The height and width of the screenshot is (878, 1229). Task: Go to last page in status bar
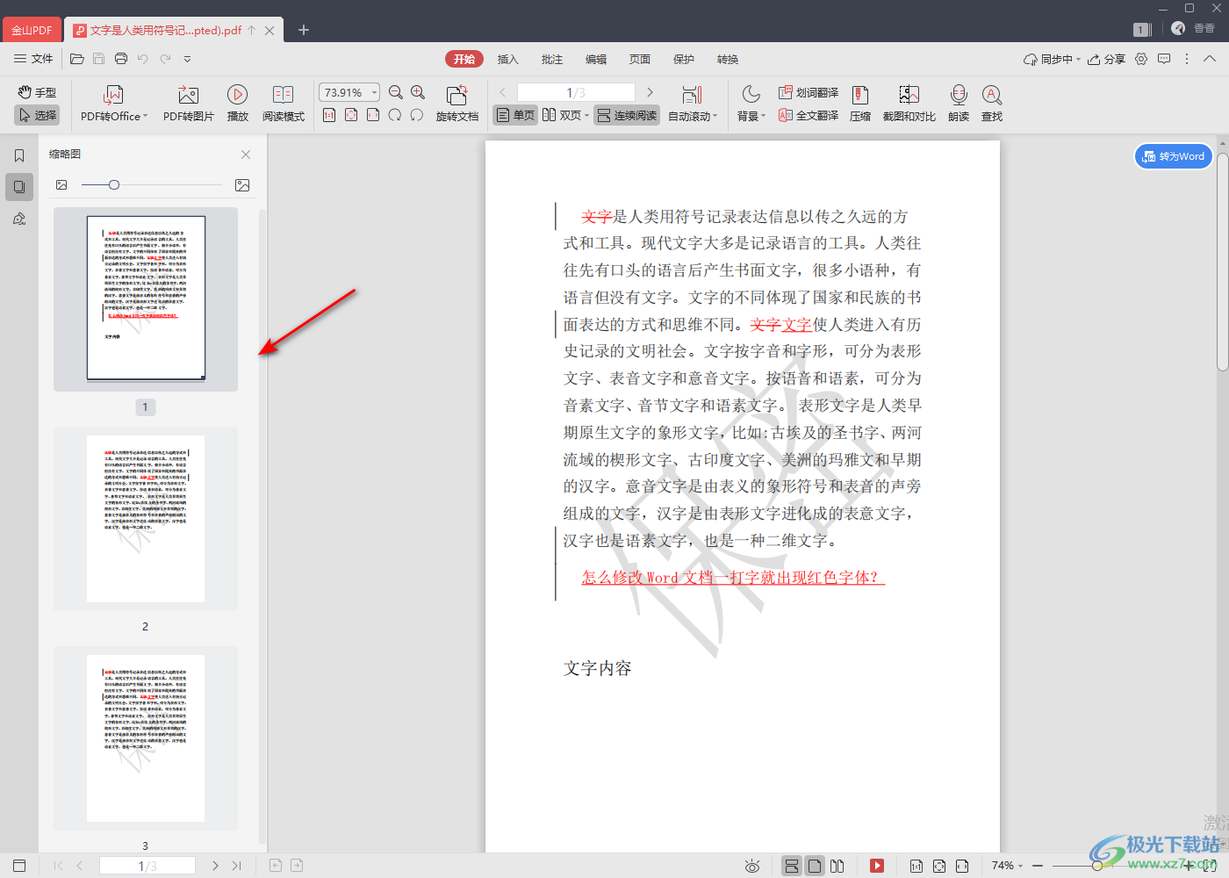click(x=236, y=866)
